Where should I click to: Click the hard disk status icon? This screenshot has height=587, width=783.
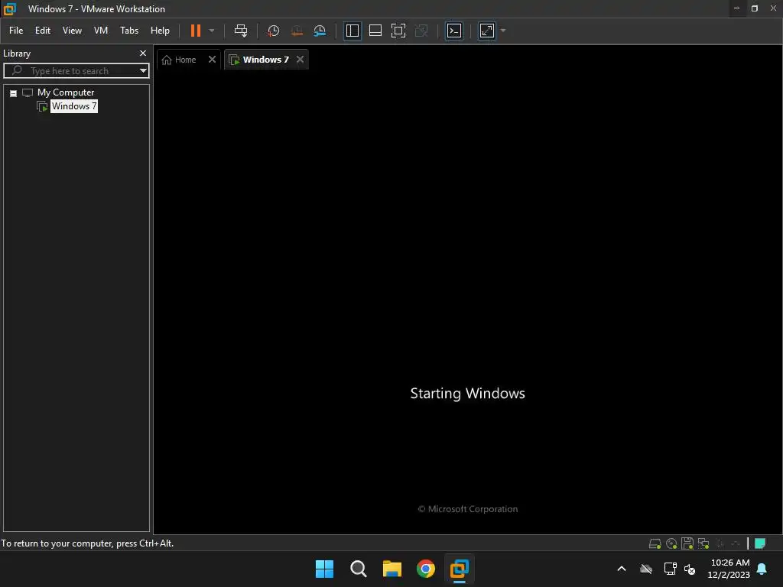tap(655, 543)
